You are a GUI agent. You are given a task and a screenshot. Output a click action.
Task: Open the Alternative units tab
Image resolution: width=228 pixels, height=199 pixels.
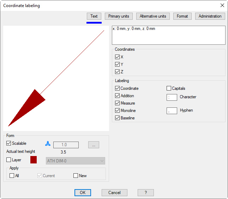(x=153, y=16)
